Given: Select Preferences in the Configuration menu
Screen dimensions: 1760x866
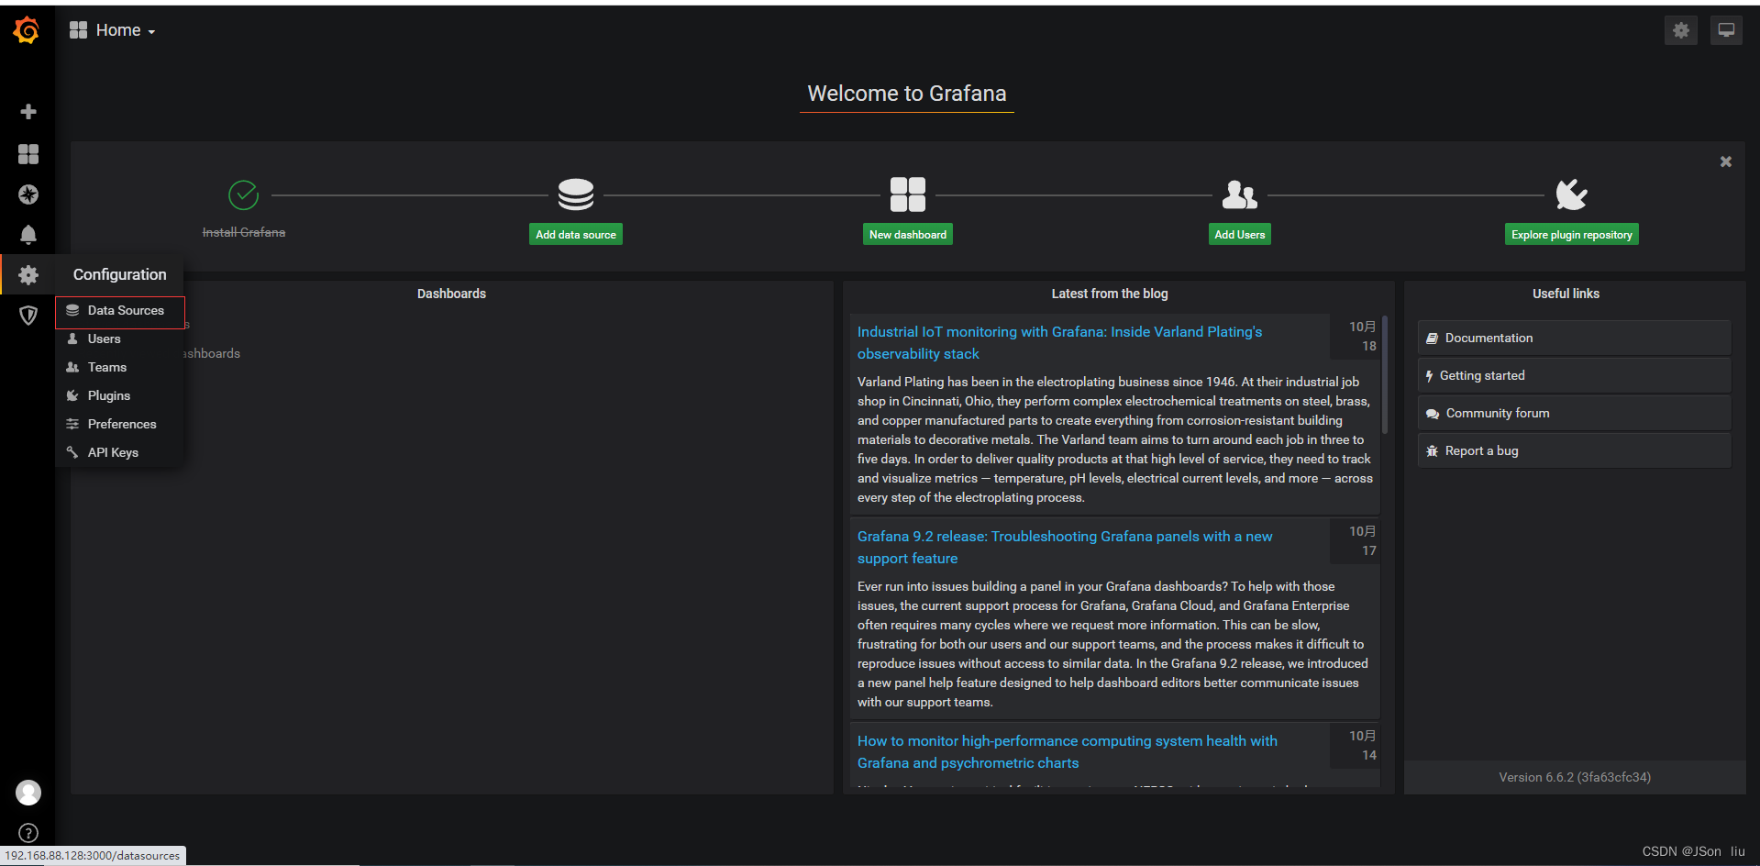Looking at the screenshot, I should (120, 425).
